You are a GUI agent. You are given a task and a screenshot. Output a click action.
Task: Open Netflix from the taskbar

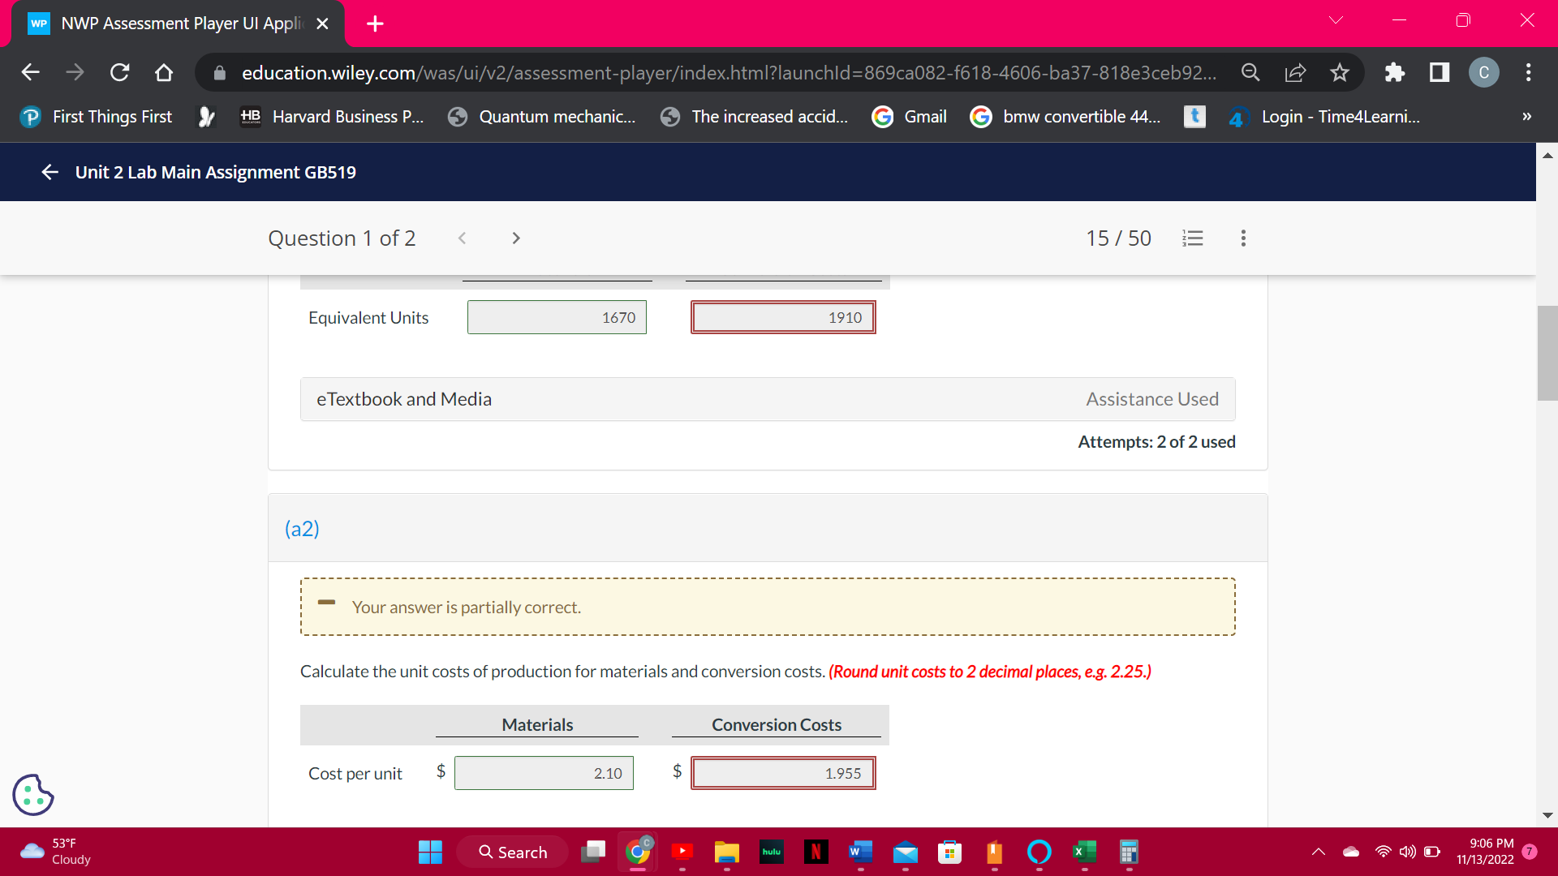816,852
